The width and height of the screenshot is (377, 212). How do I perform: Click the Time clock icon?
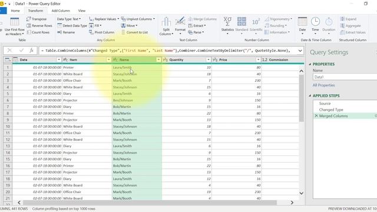[x=315, y=22]
